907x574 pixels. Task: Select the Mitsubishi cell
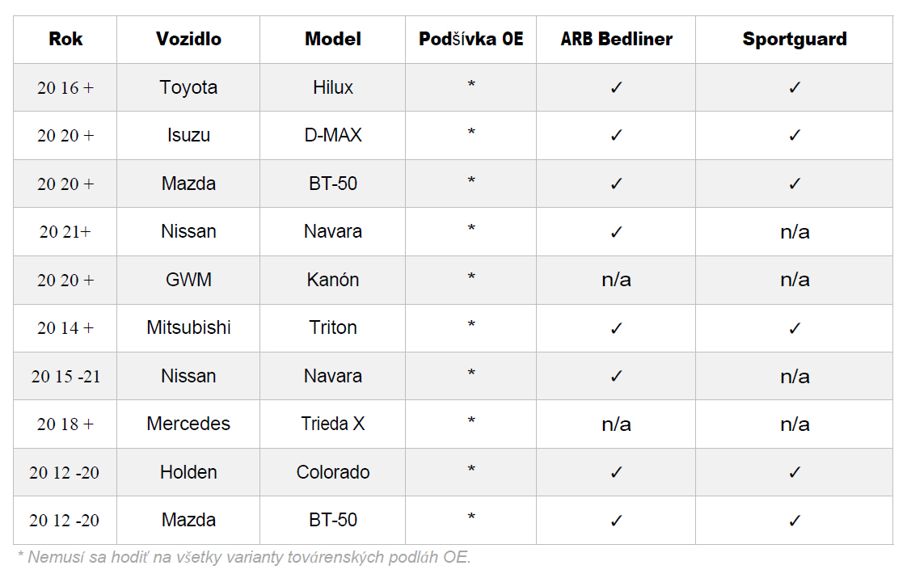(188, 327)
